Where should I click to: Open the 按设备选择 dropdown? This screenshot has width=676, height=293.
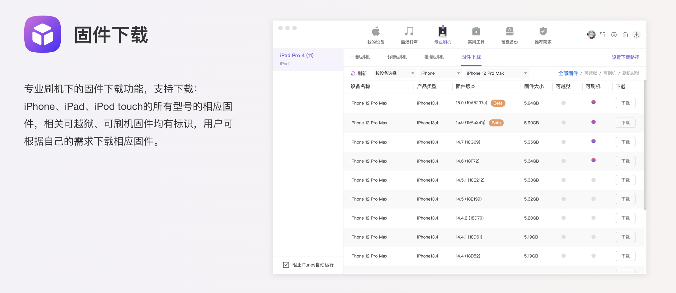pyautogui.click(x=395, y=73)
